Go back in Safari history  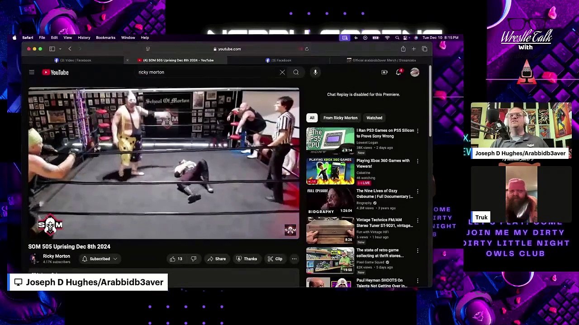point(70,49)
